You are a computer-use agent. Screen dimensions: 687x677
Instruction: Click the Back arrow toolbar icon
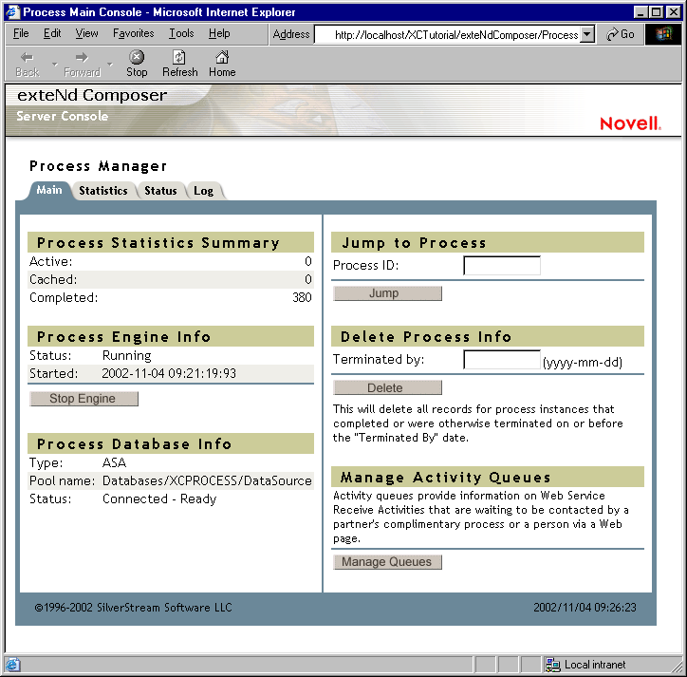[28, 57]
